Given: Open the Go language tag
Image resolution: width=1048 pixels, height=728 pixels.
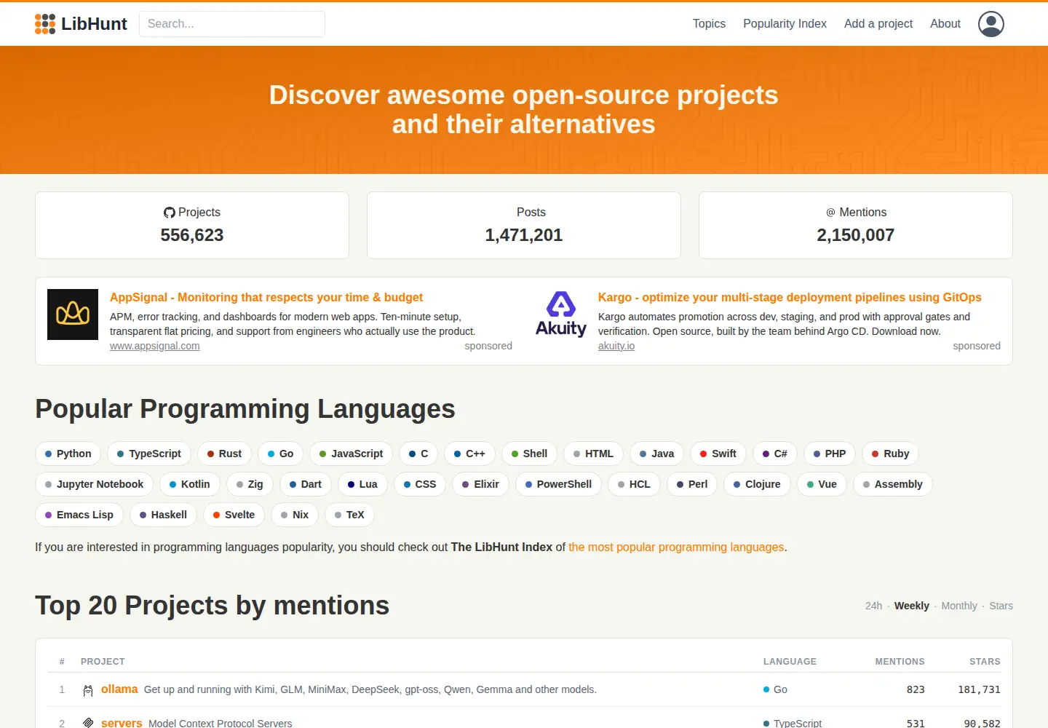Looking at the screenshot, I should point(280,454).
